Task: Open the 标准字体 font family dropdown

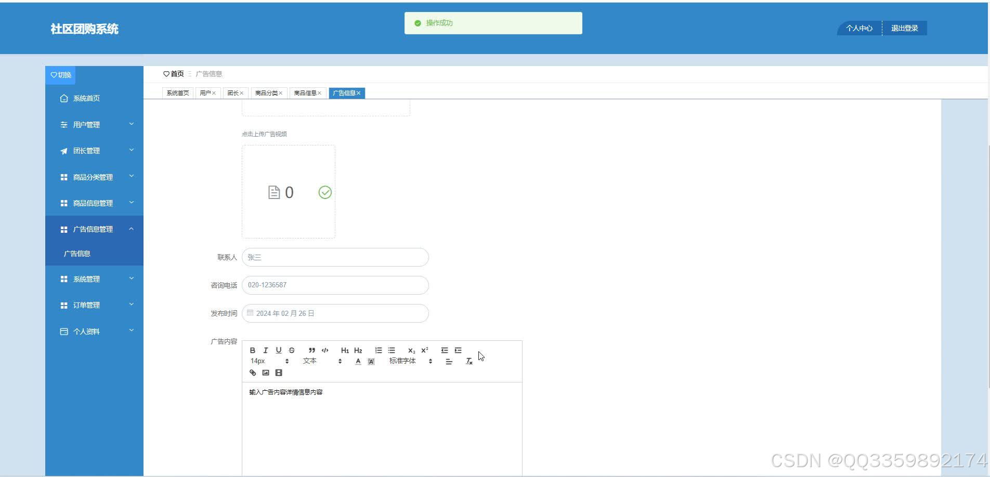Action: click(411, 361)
